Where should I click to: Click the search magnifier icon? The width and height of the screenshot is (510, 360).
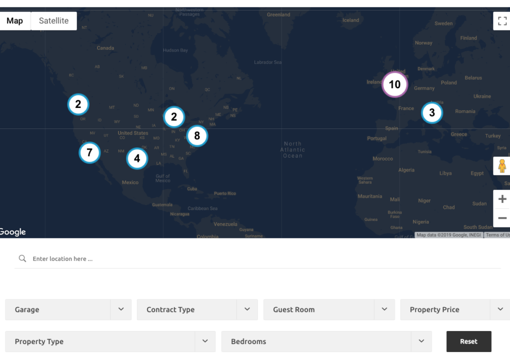[x=22, y=259]
